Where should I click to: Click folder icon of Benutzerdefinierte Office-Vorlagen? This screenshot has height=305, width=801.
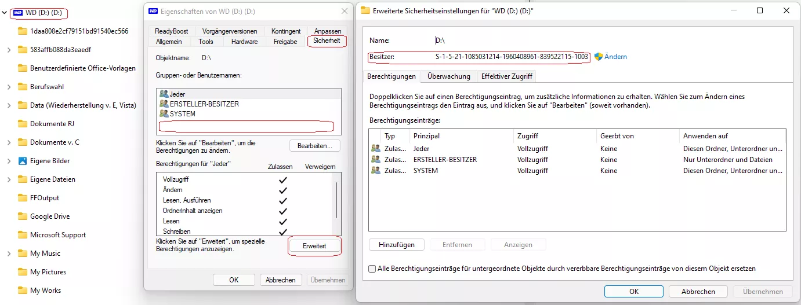[23, 68]
